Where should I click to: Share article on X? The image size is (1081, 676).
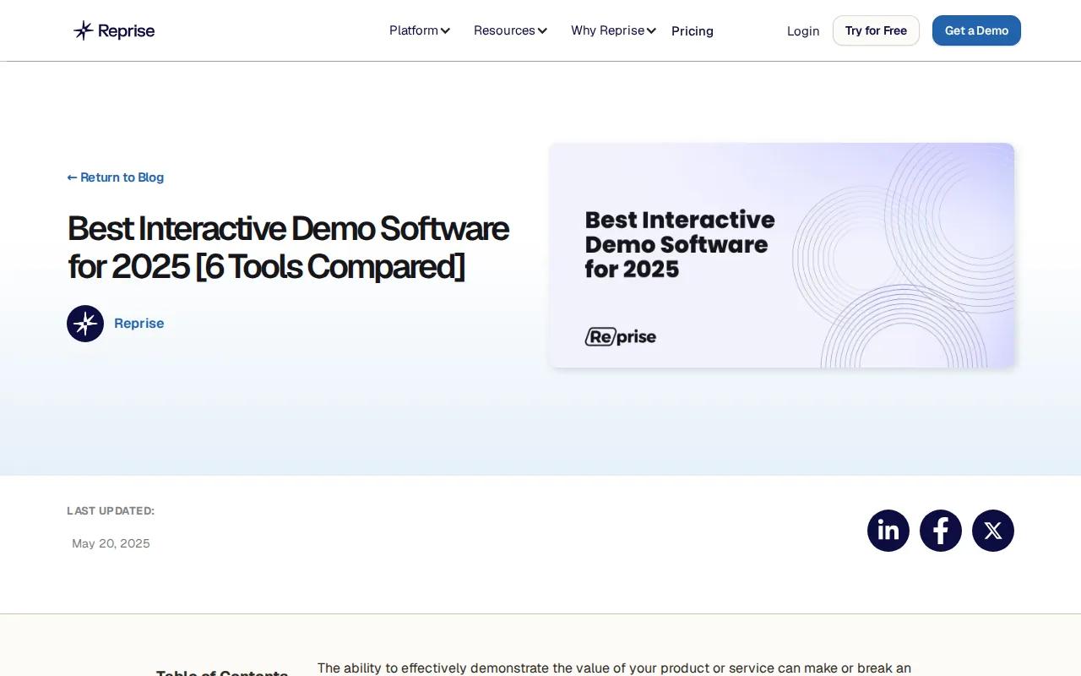pyautogui.click(x=993, y=531)
